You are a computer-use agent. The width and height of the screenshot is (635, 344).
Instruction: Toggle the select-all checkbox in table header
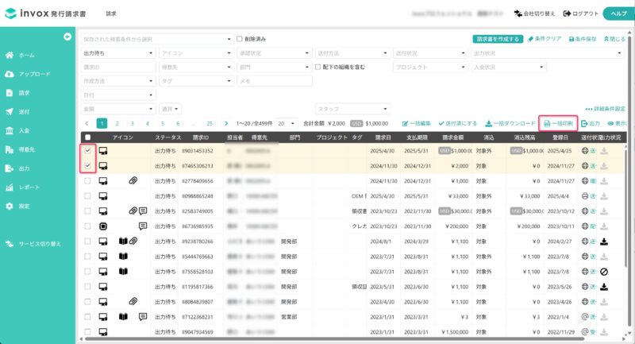(87, 137)
